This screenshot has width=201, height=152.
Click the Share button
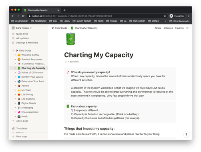point(158,28)
